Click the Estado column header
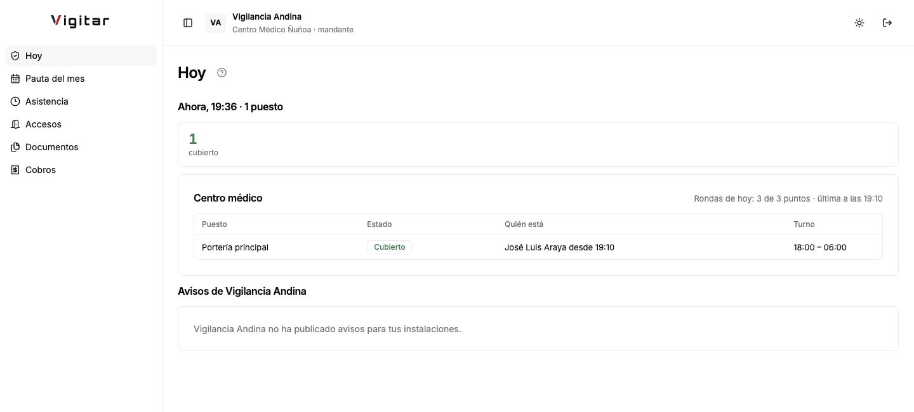Screen dimensions: 914x412 pos(380,224)
